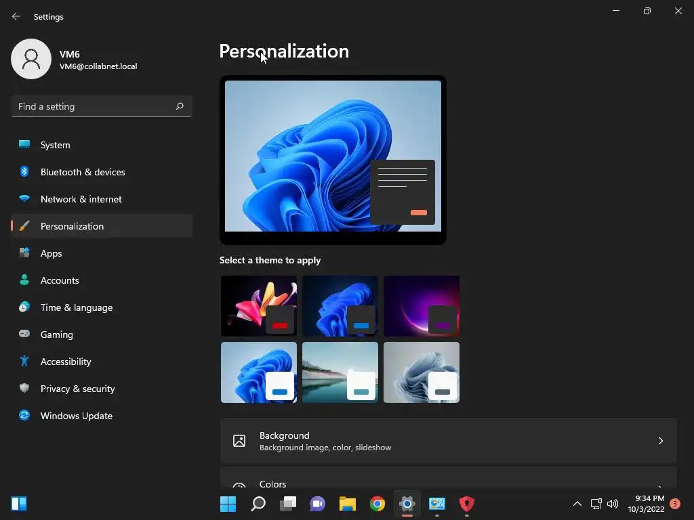The width and height of the screenshot is (694, 520).
Task: Click the VM6@collabnet.local account email
Action: tap(98, 66)
